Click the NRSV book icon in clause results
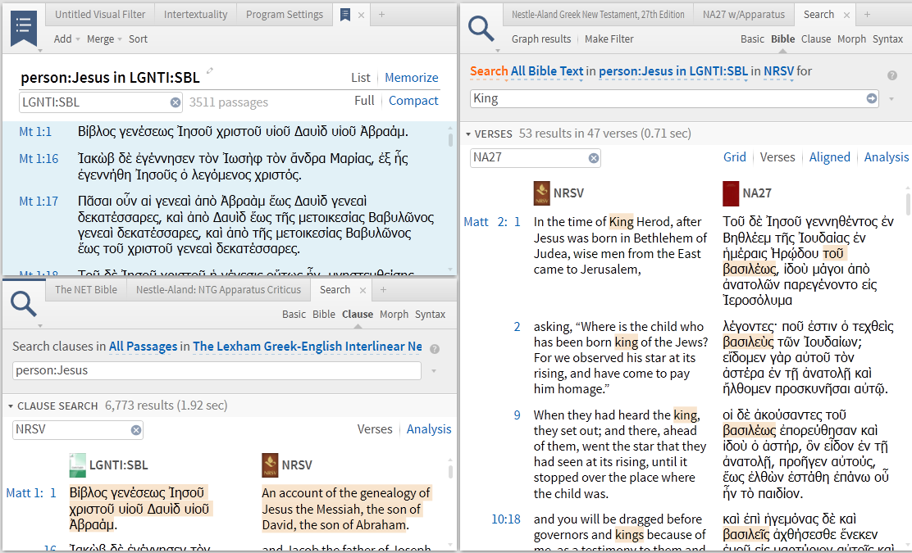Image resolution: width=912 pixels, height=553 pixels. click(x=270, y=465)
